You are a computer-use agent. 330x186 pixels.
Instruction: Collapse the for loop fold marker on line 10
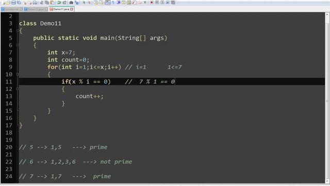pos(18,74)
